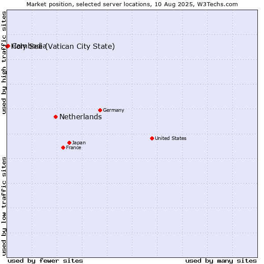
Task: Click the France red marker
Action: [63, 148]
